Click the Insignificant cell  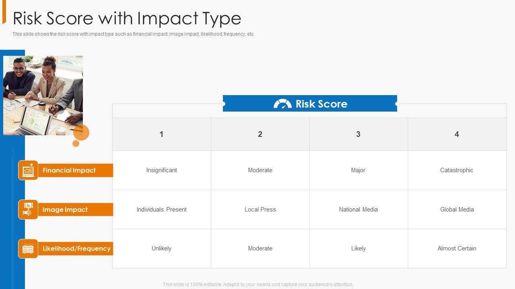[161, 170]
